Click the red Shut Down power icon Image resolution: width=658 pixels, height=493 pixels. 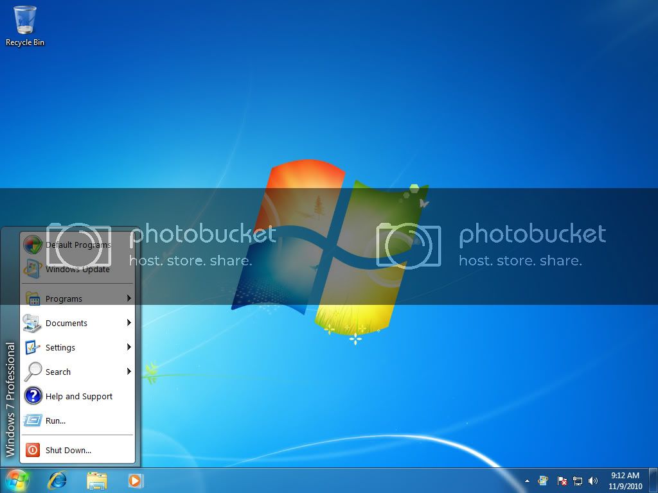tap(33, 450)
